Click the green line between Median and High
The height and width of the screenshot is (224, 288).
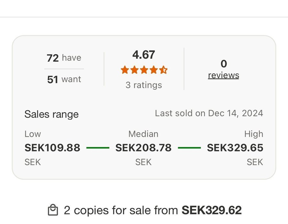[189, 148]
